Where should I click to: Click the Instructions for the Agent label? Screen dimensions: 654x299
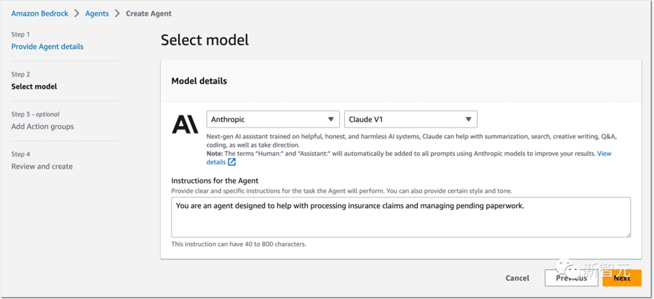215,181
